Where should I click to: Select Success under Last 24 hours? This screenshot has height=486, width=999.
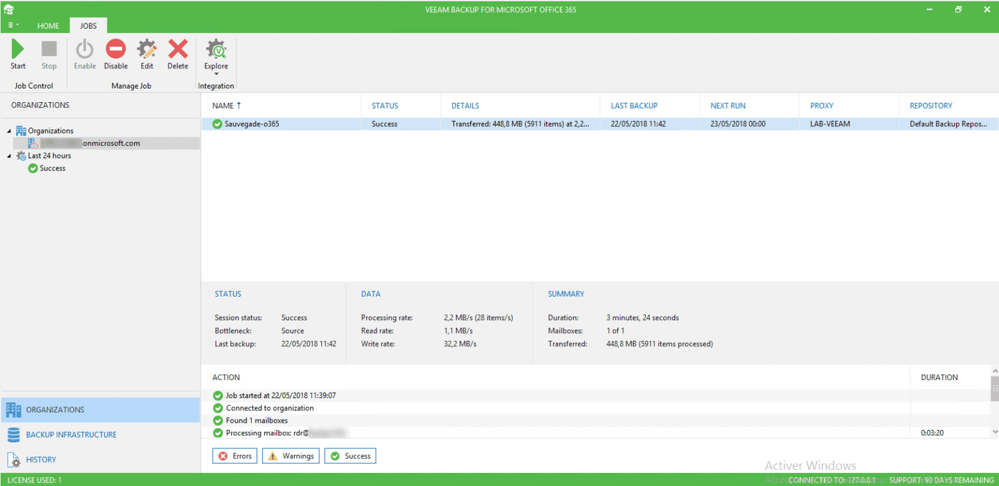point(53,169)
